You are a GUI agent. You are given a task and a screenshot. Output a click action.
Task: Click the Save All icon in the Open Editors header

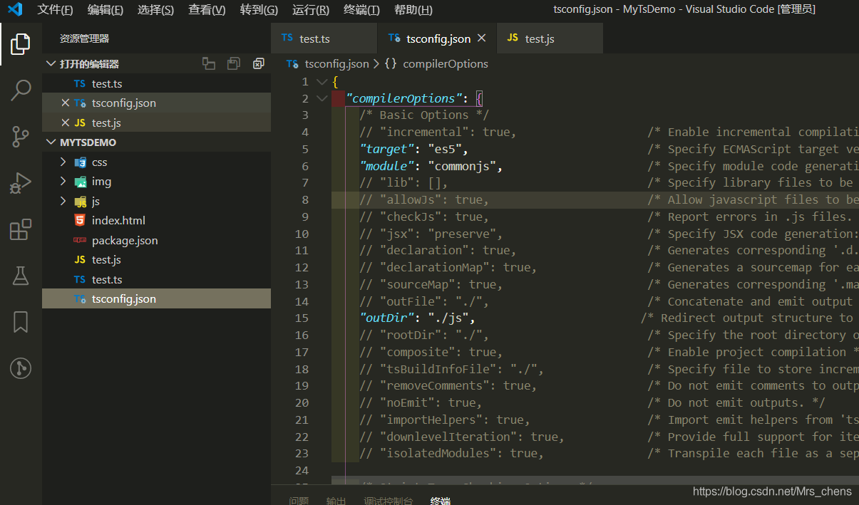coord(233,64)
